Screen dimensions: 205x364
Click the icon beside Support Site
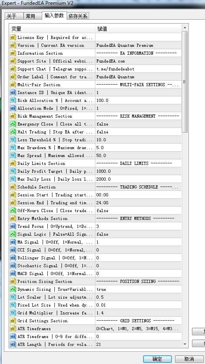[x=13, y=61]
